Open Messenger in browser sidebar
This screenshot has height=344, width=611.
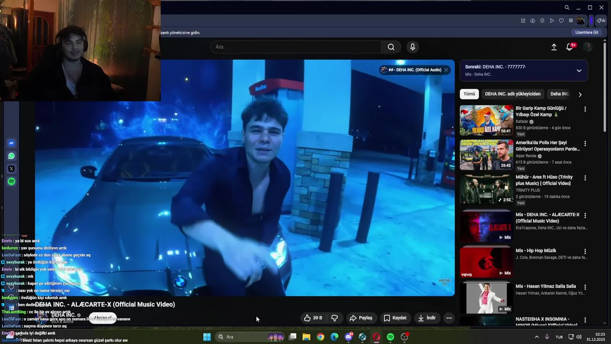11,143
